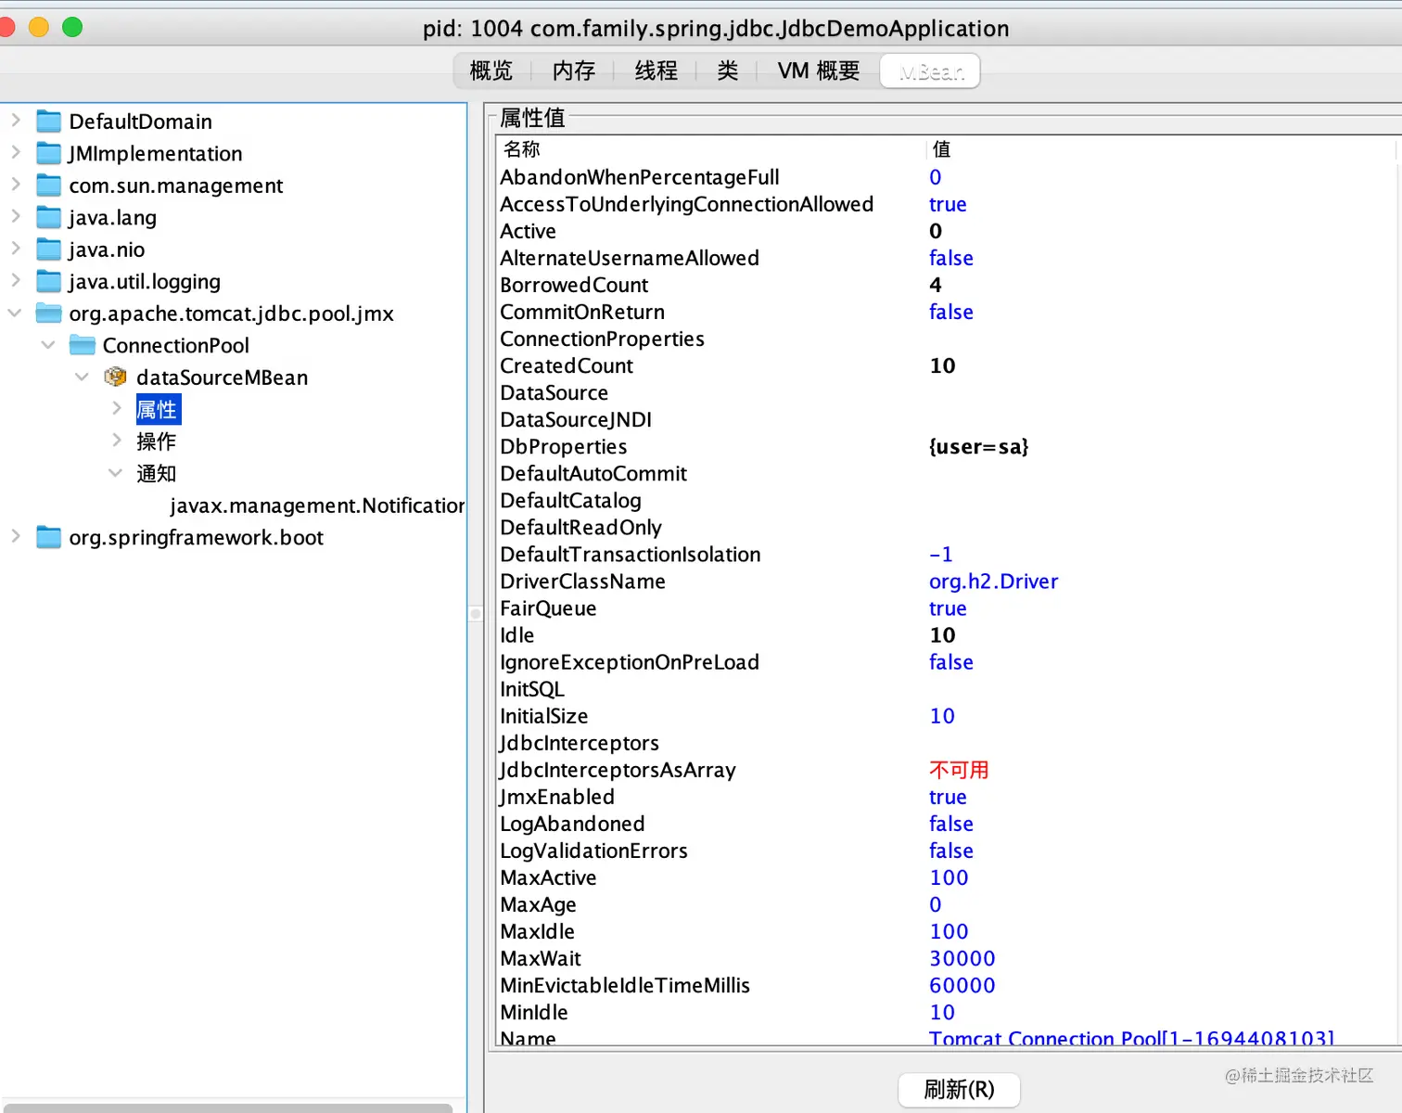Click the 刷新(R) refresh button

click(x=959, y=1090)
